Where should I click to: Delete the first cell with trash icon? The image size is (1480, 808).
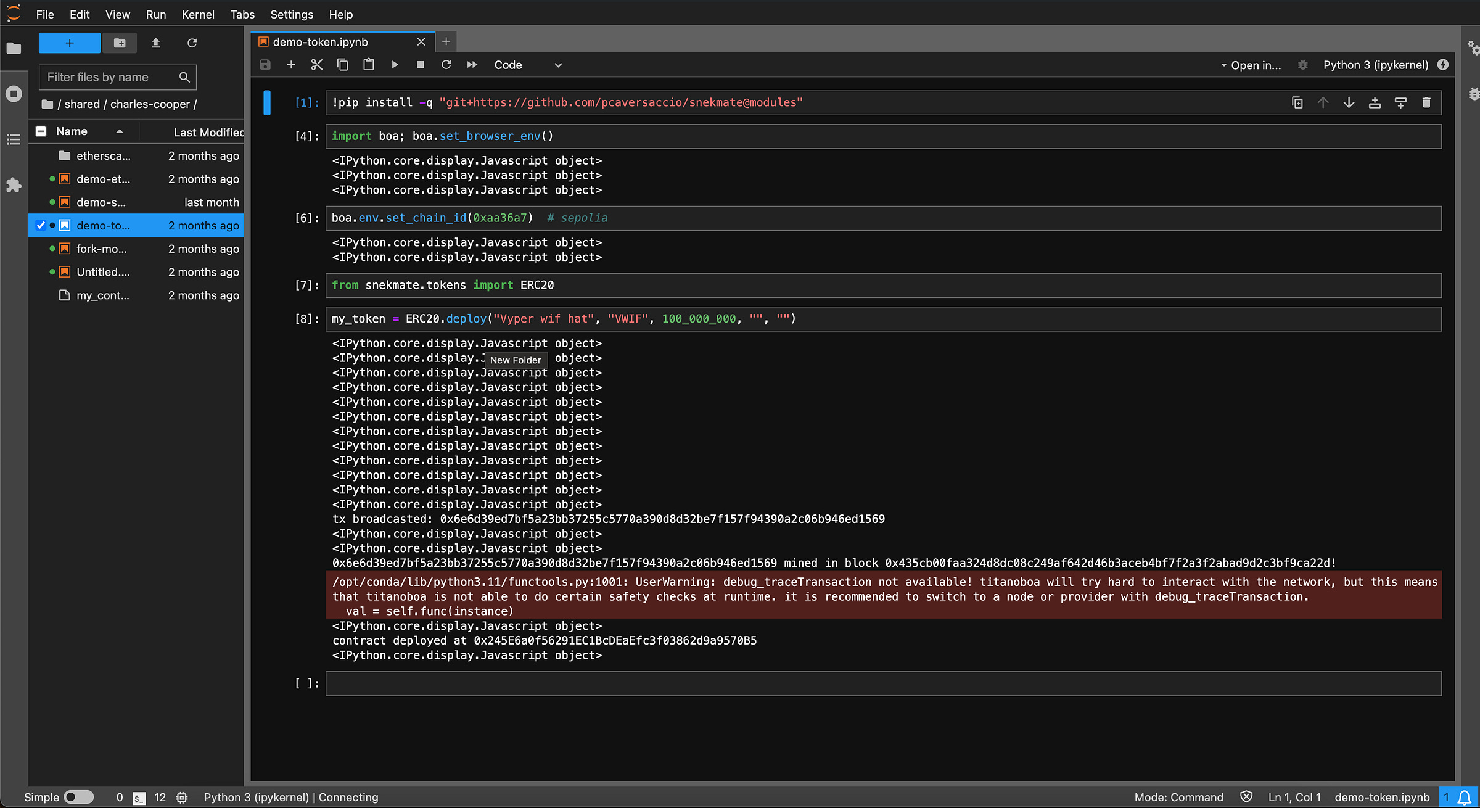1426,102
